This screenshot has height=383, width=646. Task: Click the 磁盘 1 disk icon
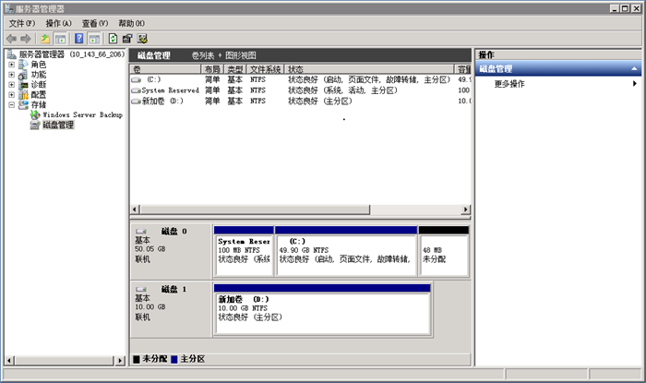click(x=141, y=289)
